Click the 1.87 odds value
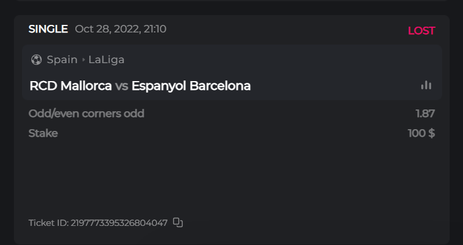463x245 pixels. point(425,114)
